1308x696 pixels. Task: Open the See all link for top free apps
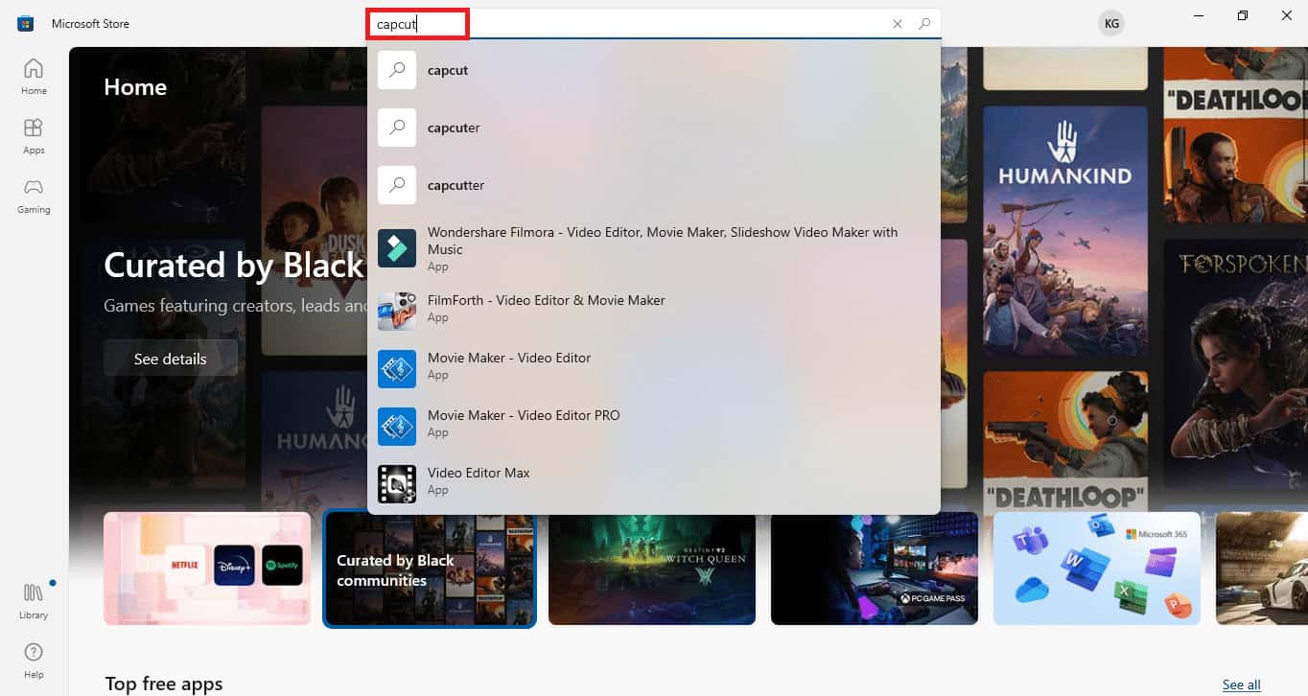pyautogui.click(x=1241, y=684)
